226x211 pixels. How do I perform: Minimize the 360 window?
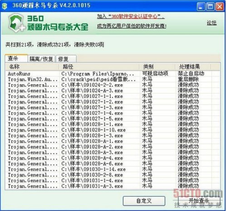[201, 7]
